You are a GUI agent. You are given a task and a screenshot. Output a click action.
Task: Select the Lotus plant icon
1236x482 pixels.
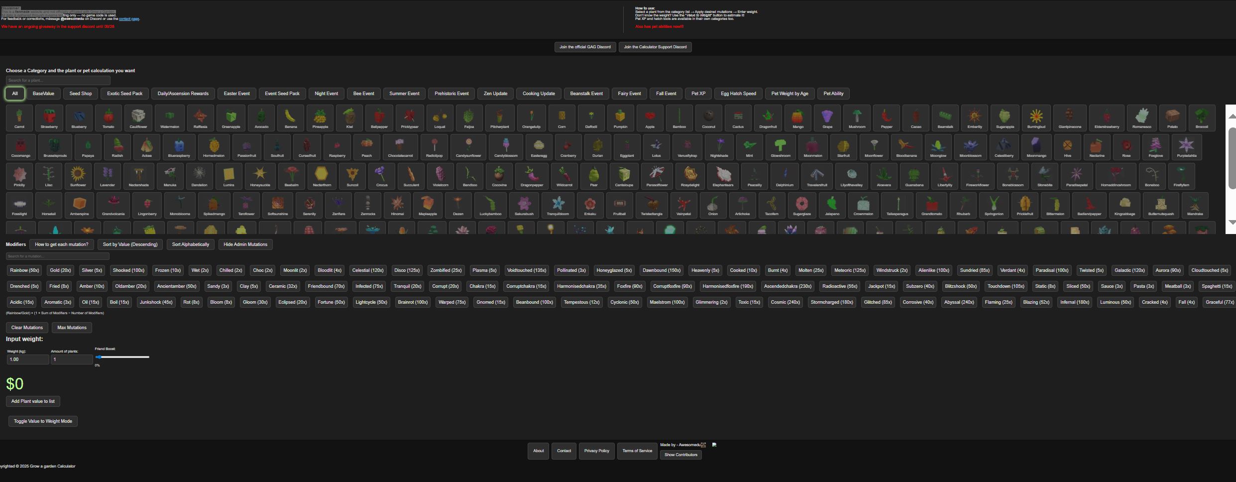click(657, 147)
